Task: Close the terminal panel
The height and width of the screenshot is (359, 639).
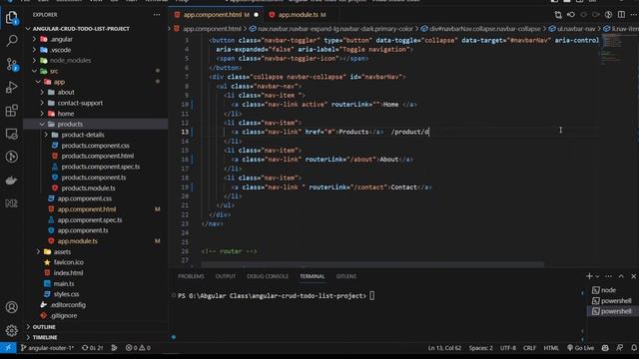Action: pos(633,276)
